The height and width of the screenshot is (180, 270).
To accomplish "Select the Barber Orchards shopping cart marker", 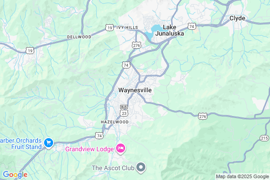I will pyautogui.click(x=49, y=143).
